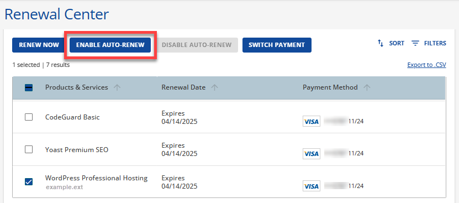Sort by Payment Method arrow
This screenshot has height=203, width=459.
click(x=367, y=87)
